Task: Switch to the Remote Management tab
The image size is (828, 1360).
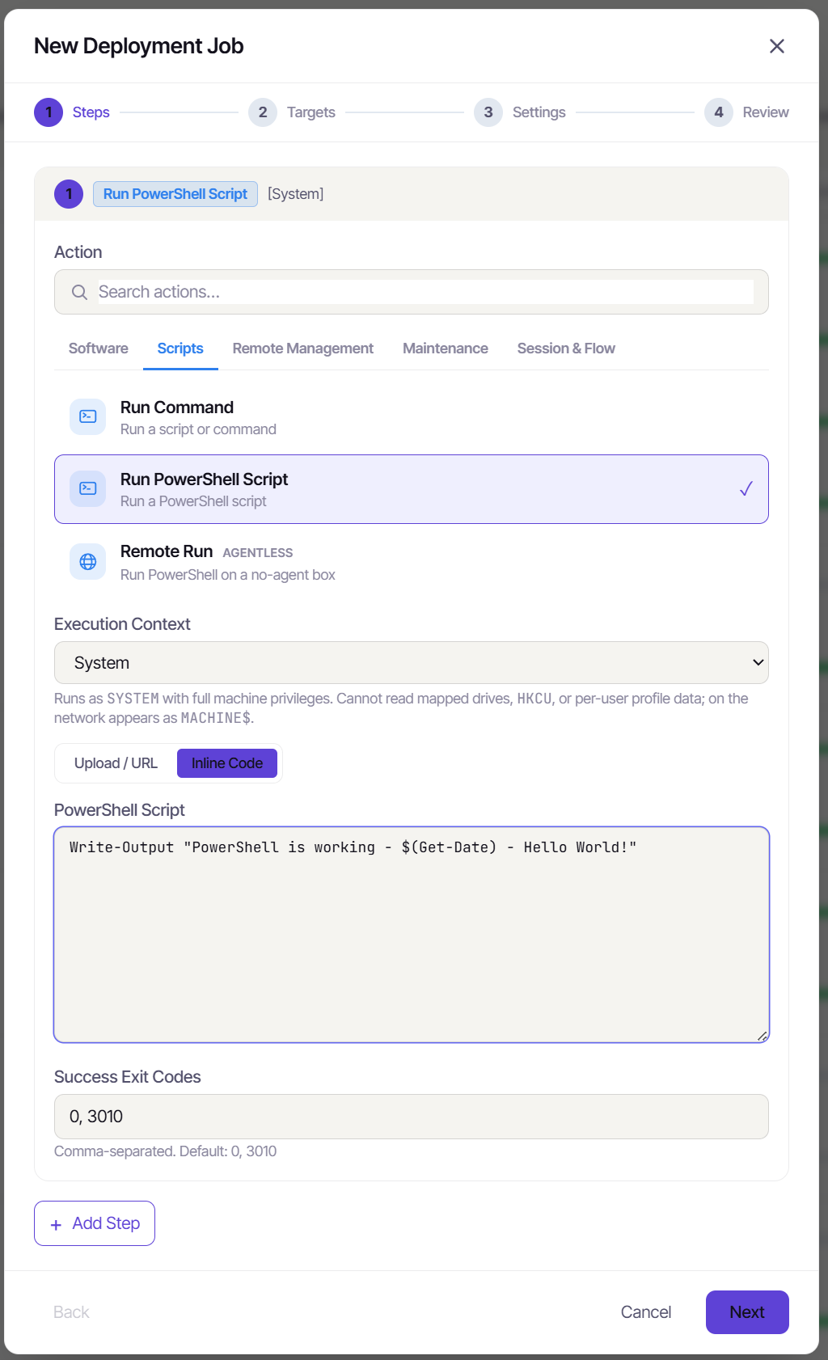Action: [303, 348]
